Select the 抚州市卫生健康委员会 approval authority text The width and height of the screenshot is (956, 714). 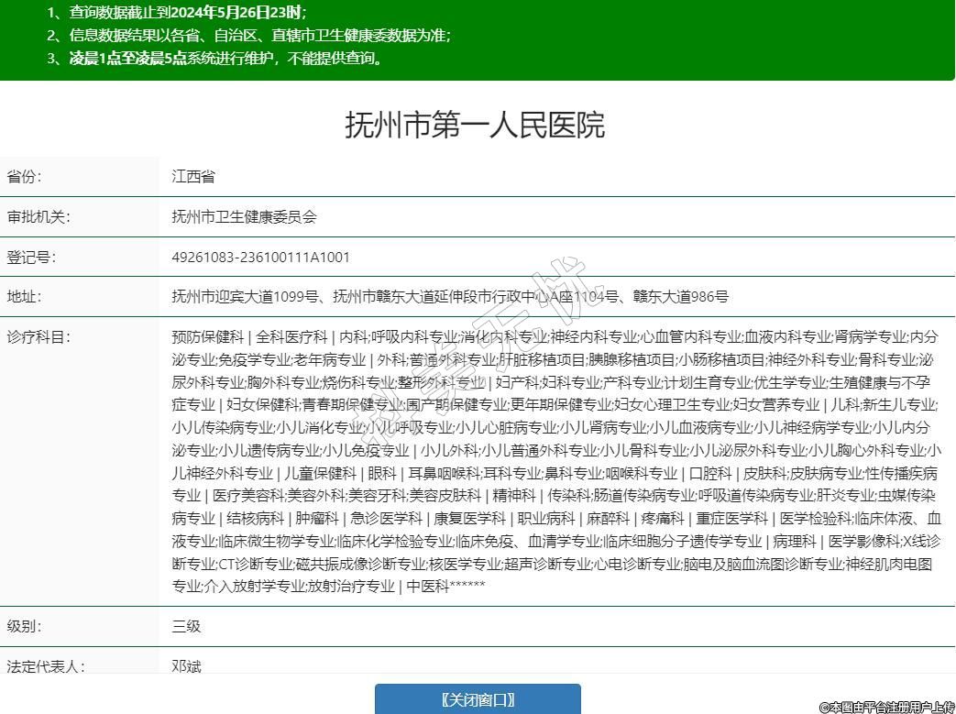point(244,217)
